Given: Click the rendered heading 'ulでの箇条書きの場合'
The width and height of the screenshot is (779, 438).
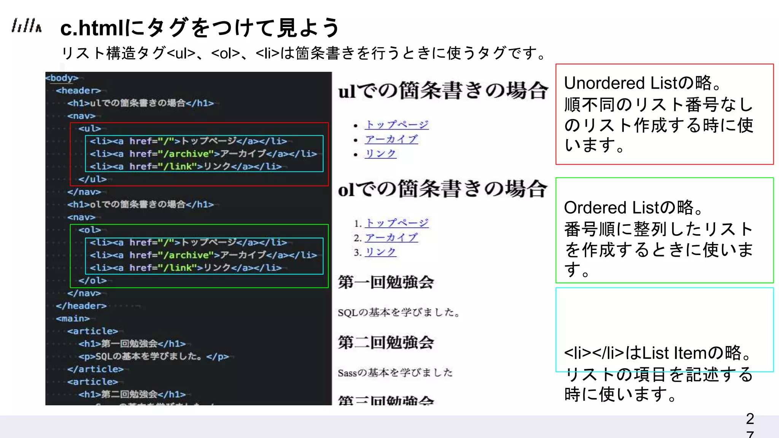Looking at the screenshot, I should click(443, 91).
